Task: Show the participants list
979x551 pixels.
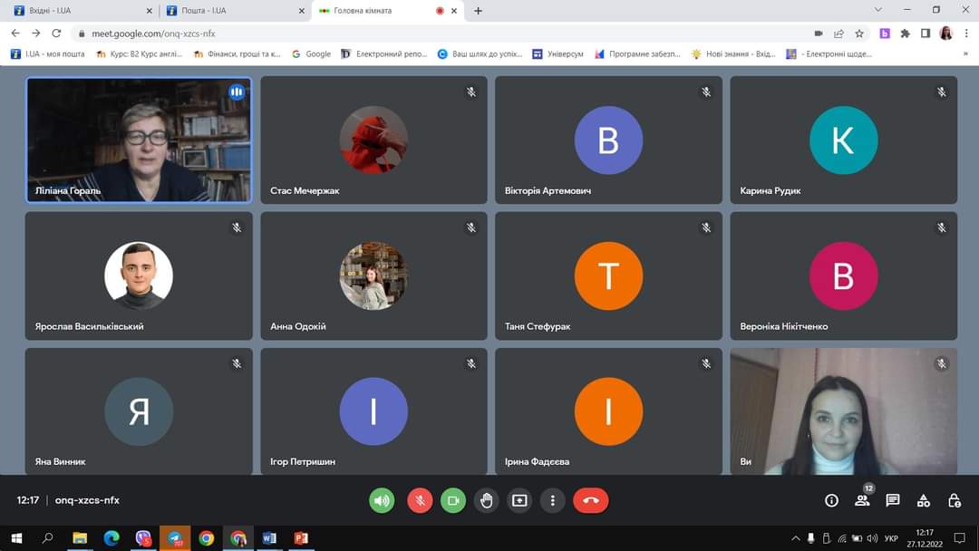Action: 862,500
